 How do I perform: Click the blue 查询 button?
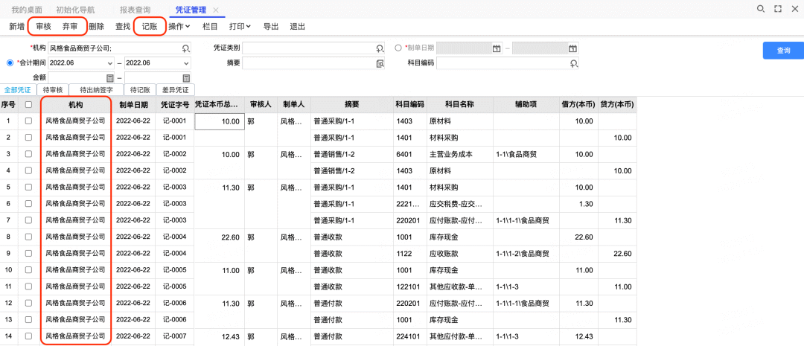[783, 51]
